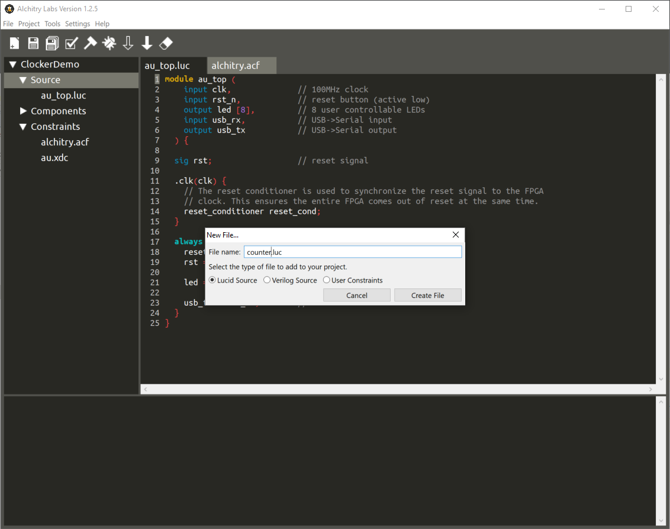Click the Debug bug icon

click(109, 43)
